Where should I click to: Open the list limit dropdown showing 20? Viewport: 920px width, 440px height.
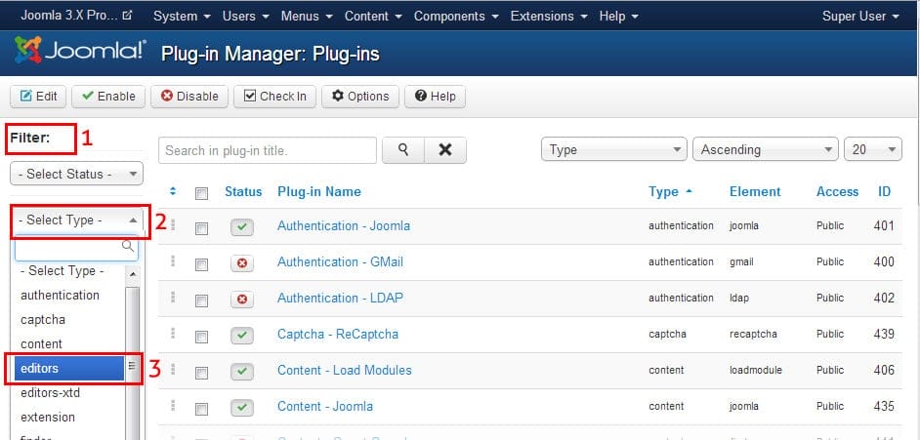[872, 150]
